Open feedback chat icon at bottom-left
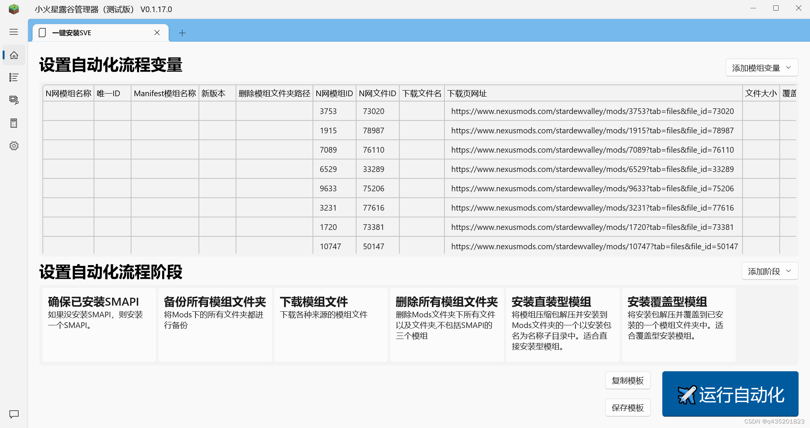The height and width of the screenshot is (428, 810). click(14, 414)
